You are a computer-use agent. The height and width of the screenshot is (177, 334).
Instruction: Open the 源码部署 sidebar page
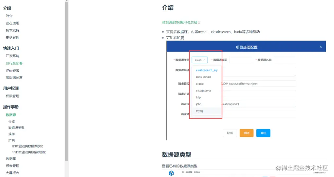point(12,70)
